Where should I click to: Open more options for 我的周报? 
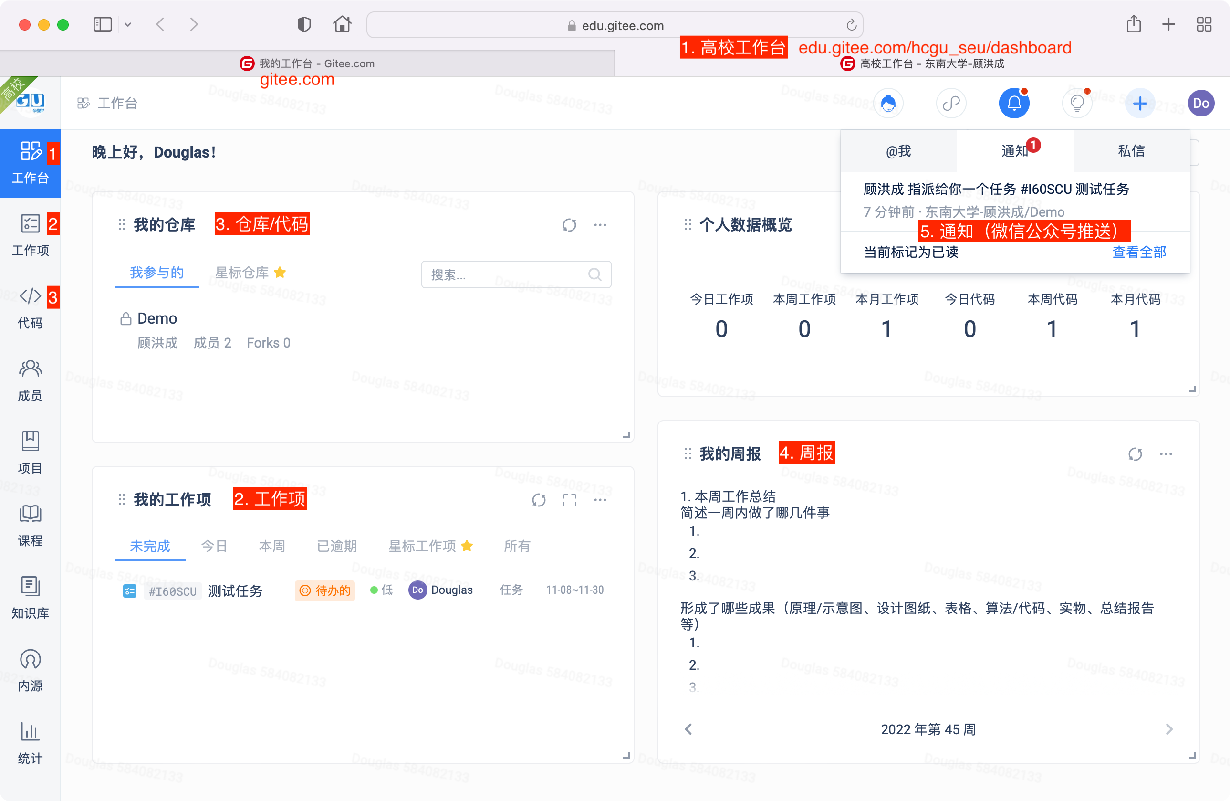(1166, 454)
